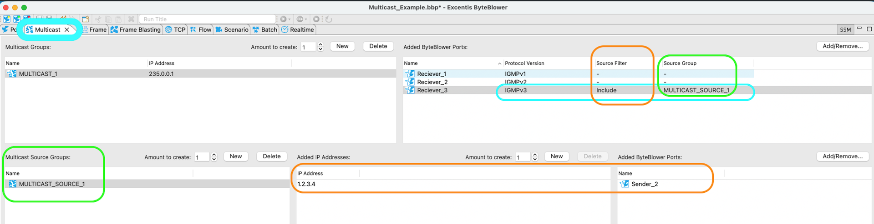Click the Run Title input field
Image resolution: width=874 pixels, height=224 pixels.
point(207,19)
